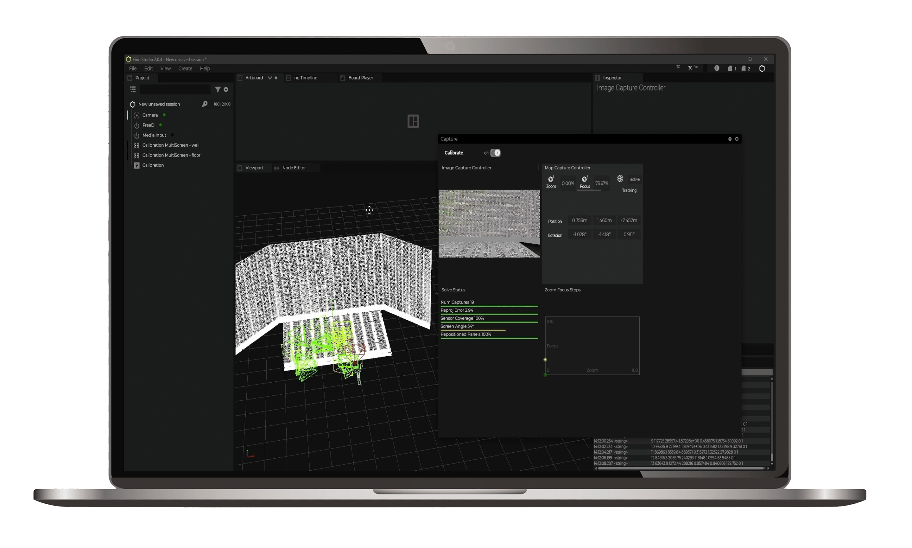Click the add item plus icon
The height and width of the screenshot is (548, 912).
pyautogui.click(x=226, y=89)
